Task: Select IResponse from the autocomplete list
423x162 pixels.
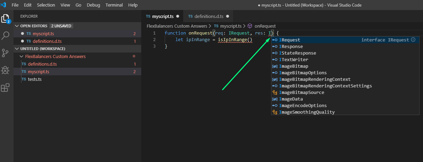Action: click(291, 47)
